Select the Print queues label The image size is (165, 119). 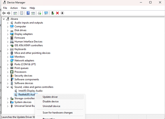click(x=21, y=68)
